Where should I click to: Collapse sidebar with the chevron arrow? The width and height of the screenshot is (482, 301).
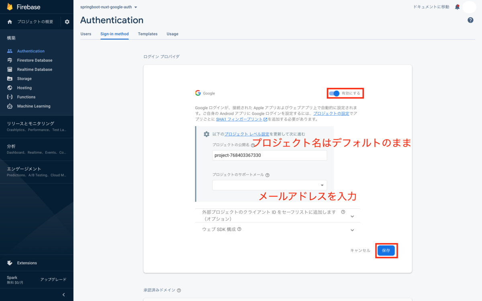[63, 295]
